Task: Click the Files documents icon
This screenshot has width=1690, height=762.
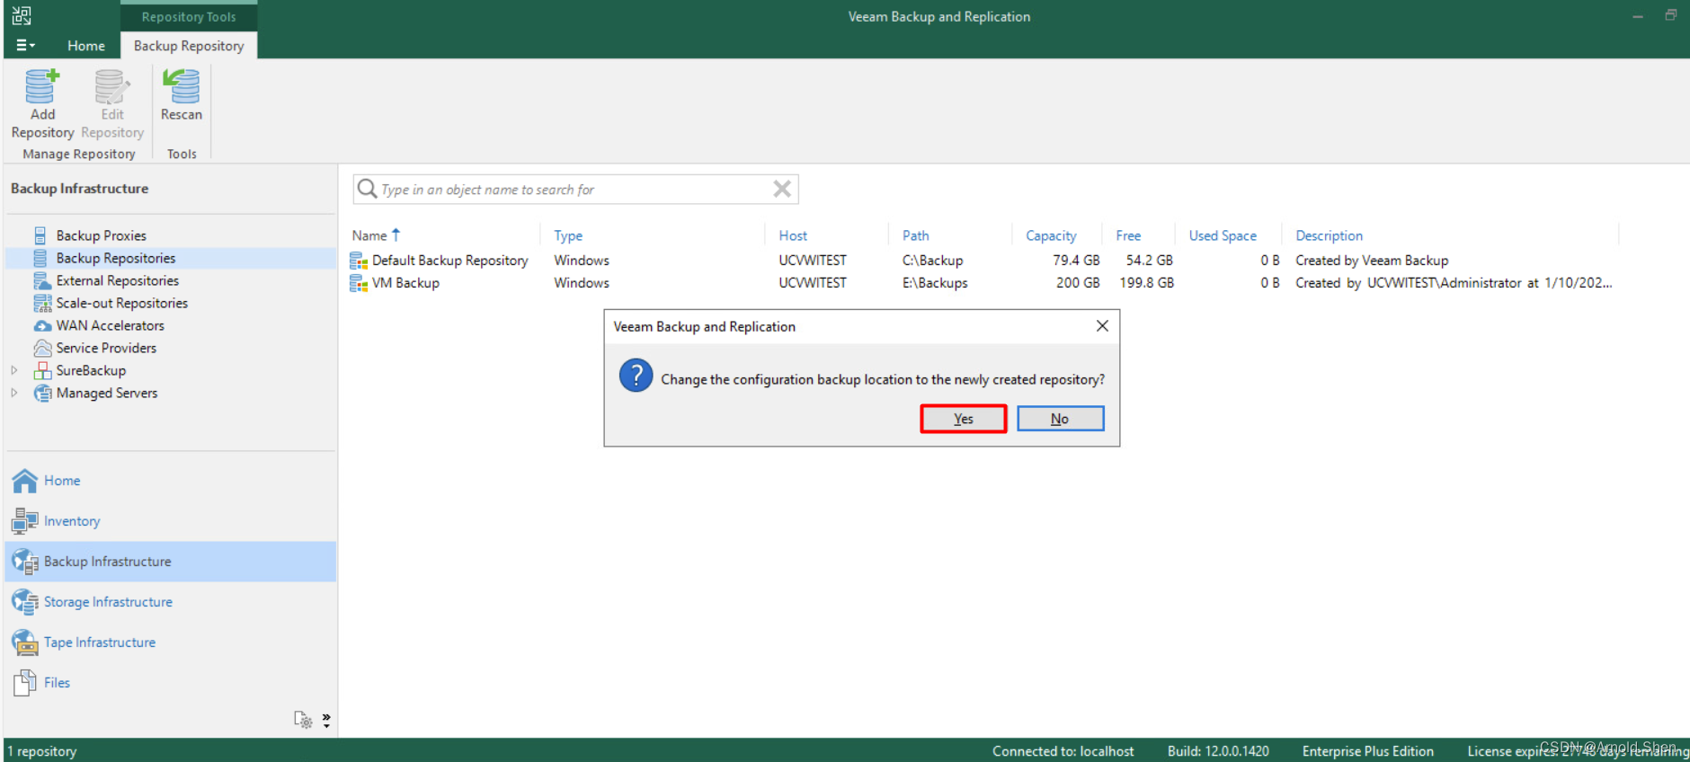Action: click(25, 683)
